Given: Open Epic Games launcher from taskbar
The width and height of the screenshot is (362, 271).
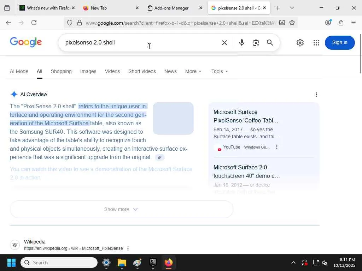Looking at the screenshot, I should [153, 263].
